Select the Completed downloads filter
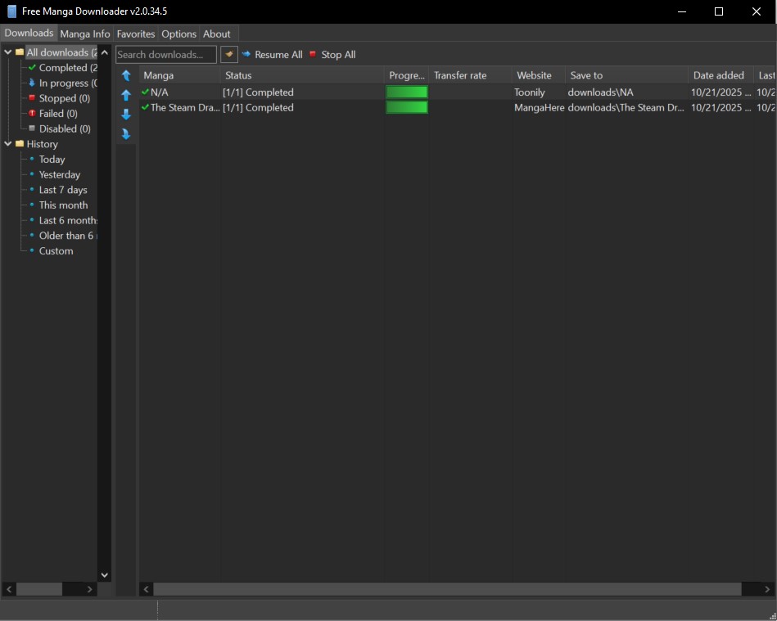This screenshot has height=621, width=777. coord(67,68)
